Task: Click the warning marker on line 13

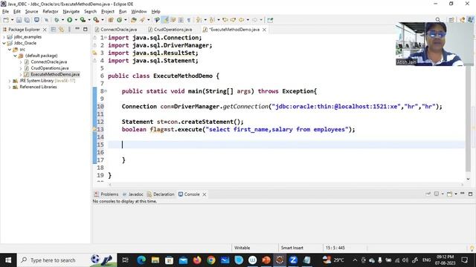Action: tap(94, 129)
